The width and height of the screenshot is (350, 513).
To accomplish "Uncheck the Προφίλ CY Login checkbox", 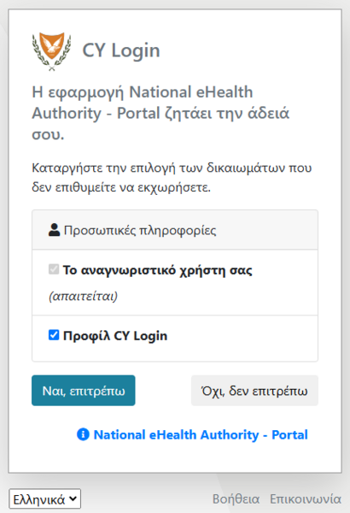I will tap(54, 335).
